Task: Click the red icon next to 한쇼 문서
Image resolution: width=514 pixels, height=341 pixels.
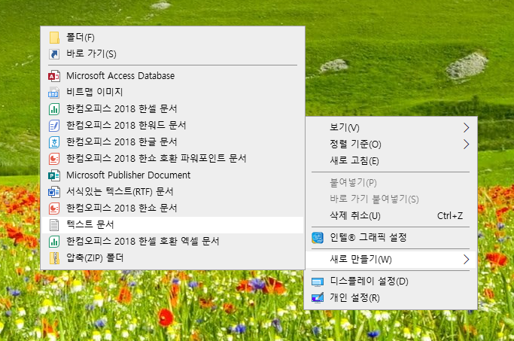Action: [x=54, y=209]
